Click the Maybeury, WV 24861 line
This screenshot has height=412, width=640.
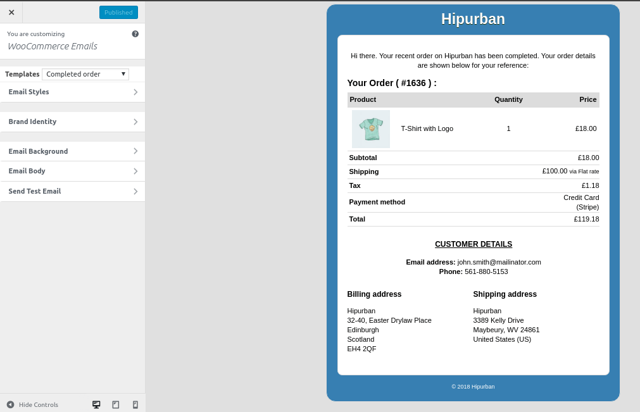click(x=506, y=330)
